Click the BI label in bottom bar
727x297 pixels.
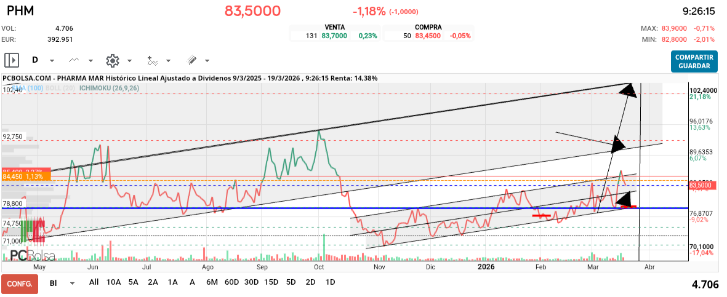53,283
